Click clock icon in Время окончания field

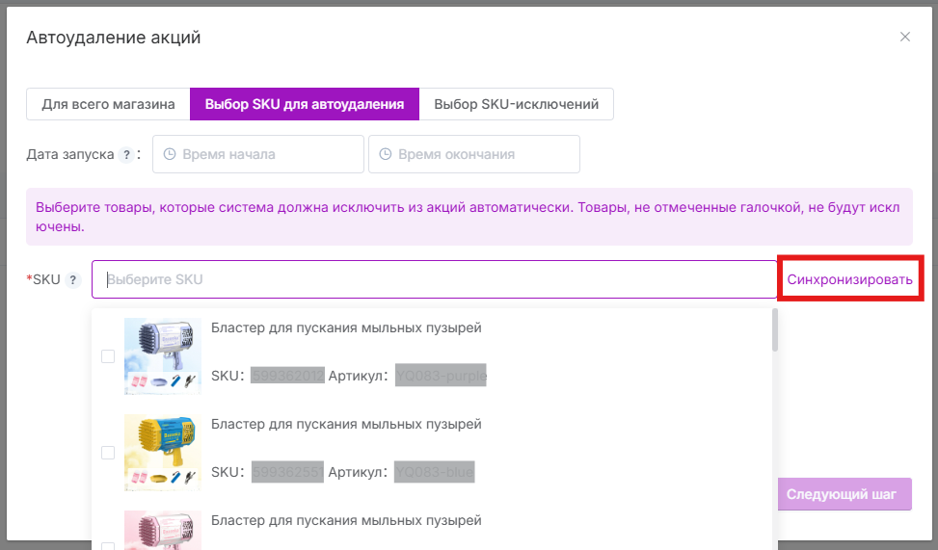[386, 154]
